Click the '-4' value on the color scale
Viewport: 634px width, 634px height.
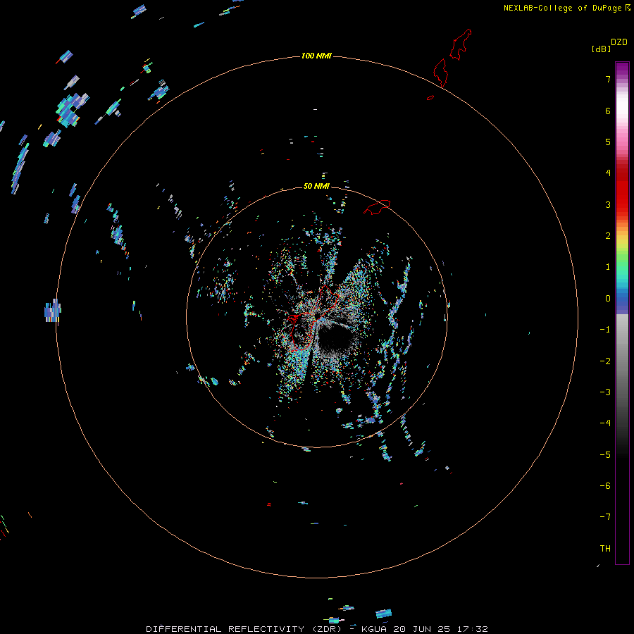click(605, 423)
